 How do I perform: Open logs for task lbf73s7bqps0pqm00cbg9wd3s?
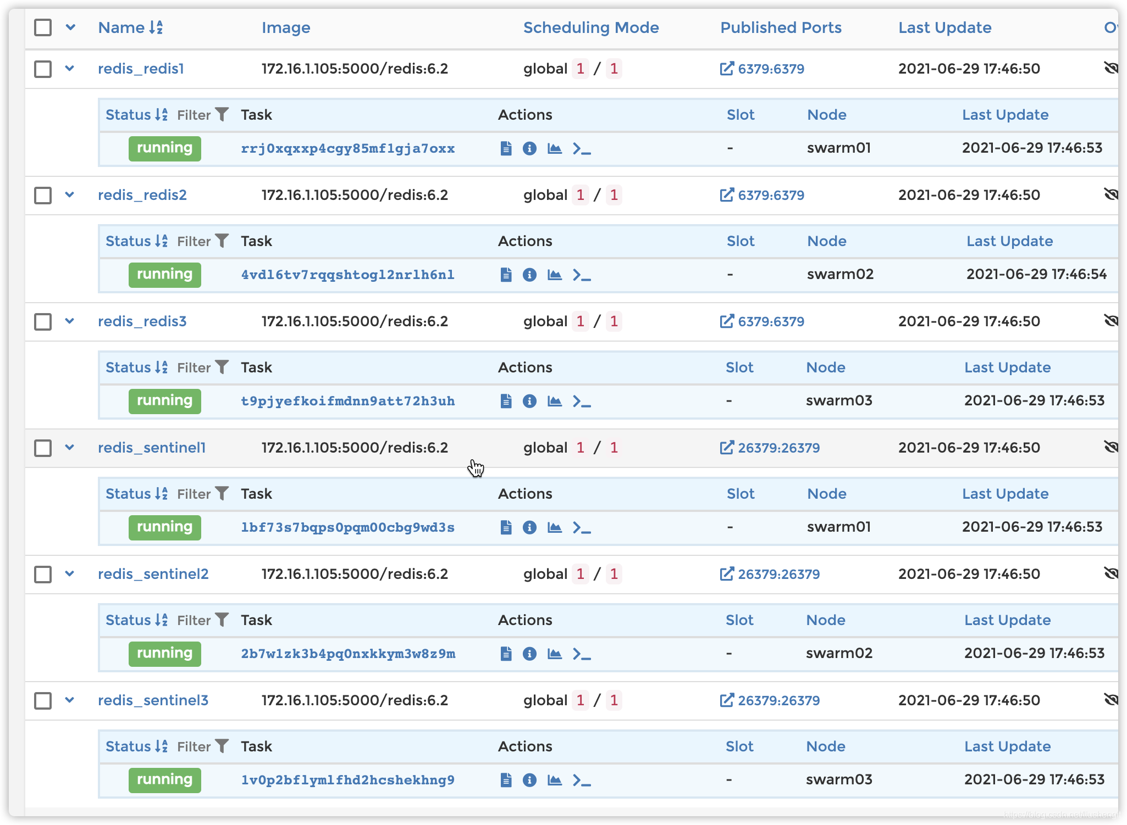[506, 527]
